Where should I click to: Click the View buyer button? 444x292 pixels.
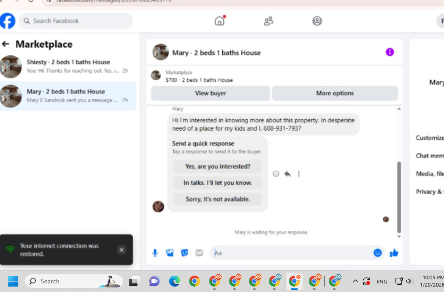[x=210, y=93]
